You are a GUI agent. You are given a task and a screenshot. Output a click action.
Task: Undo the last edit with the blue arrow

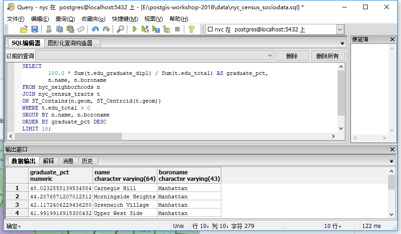pos(95,30)
